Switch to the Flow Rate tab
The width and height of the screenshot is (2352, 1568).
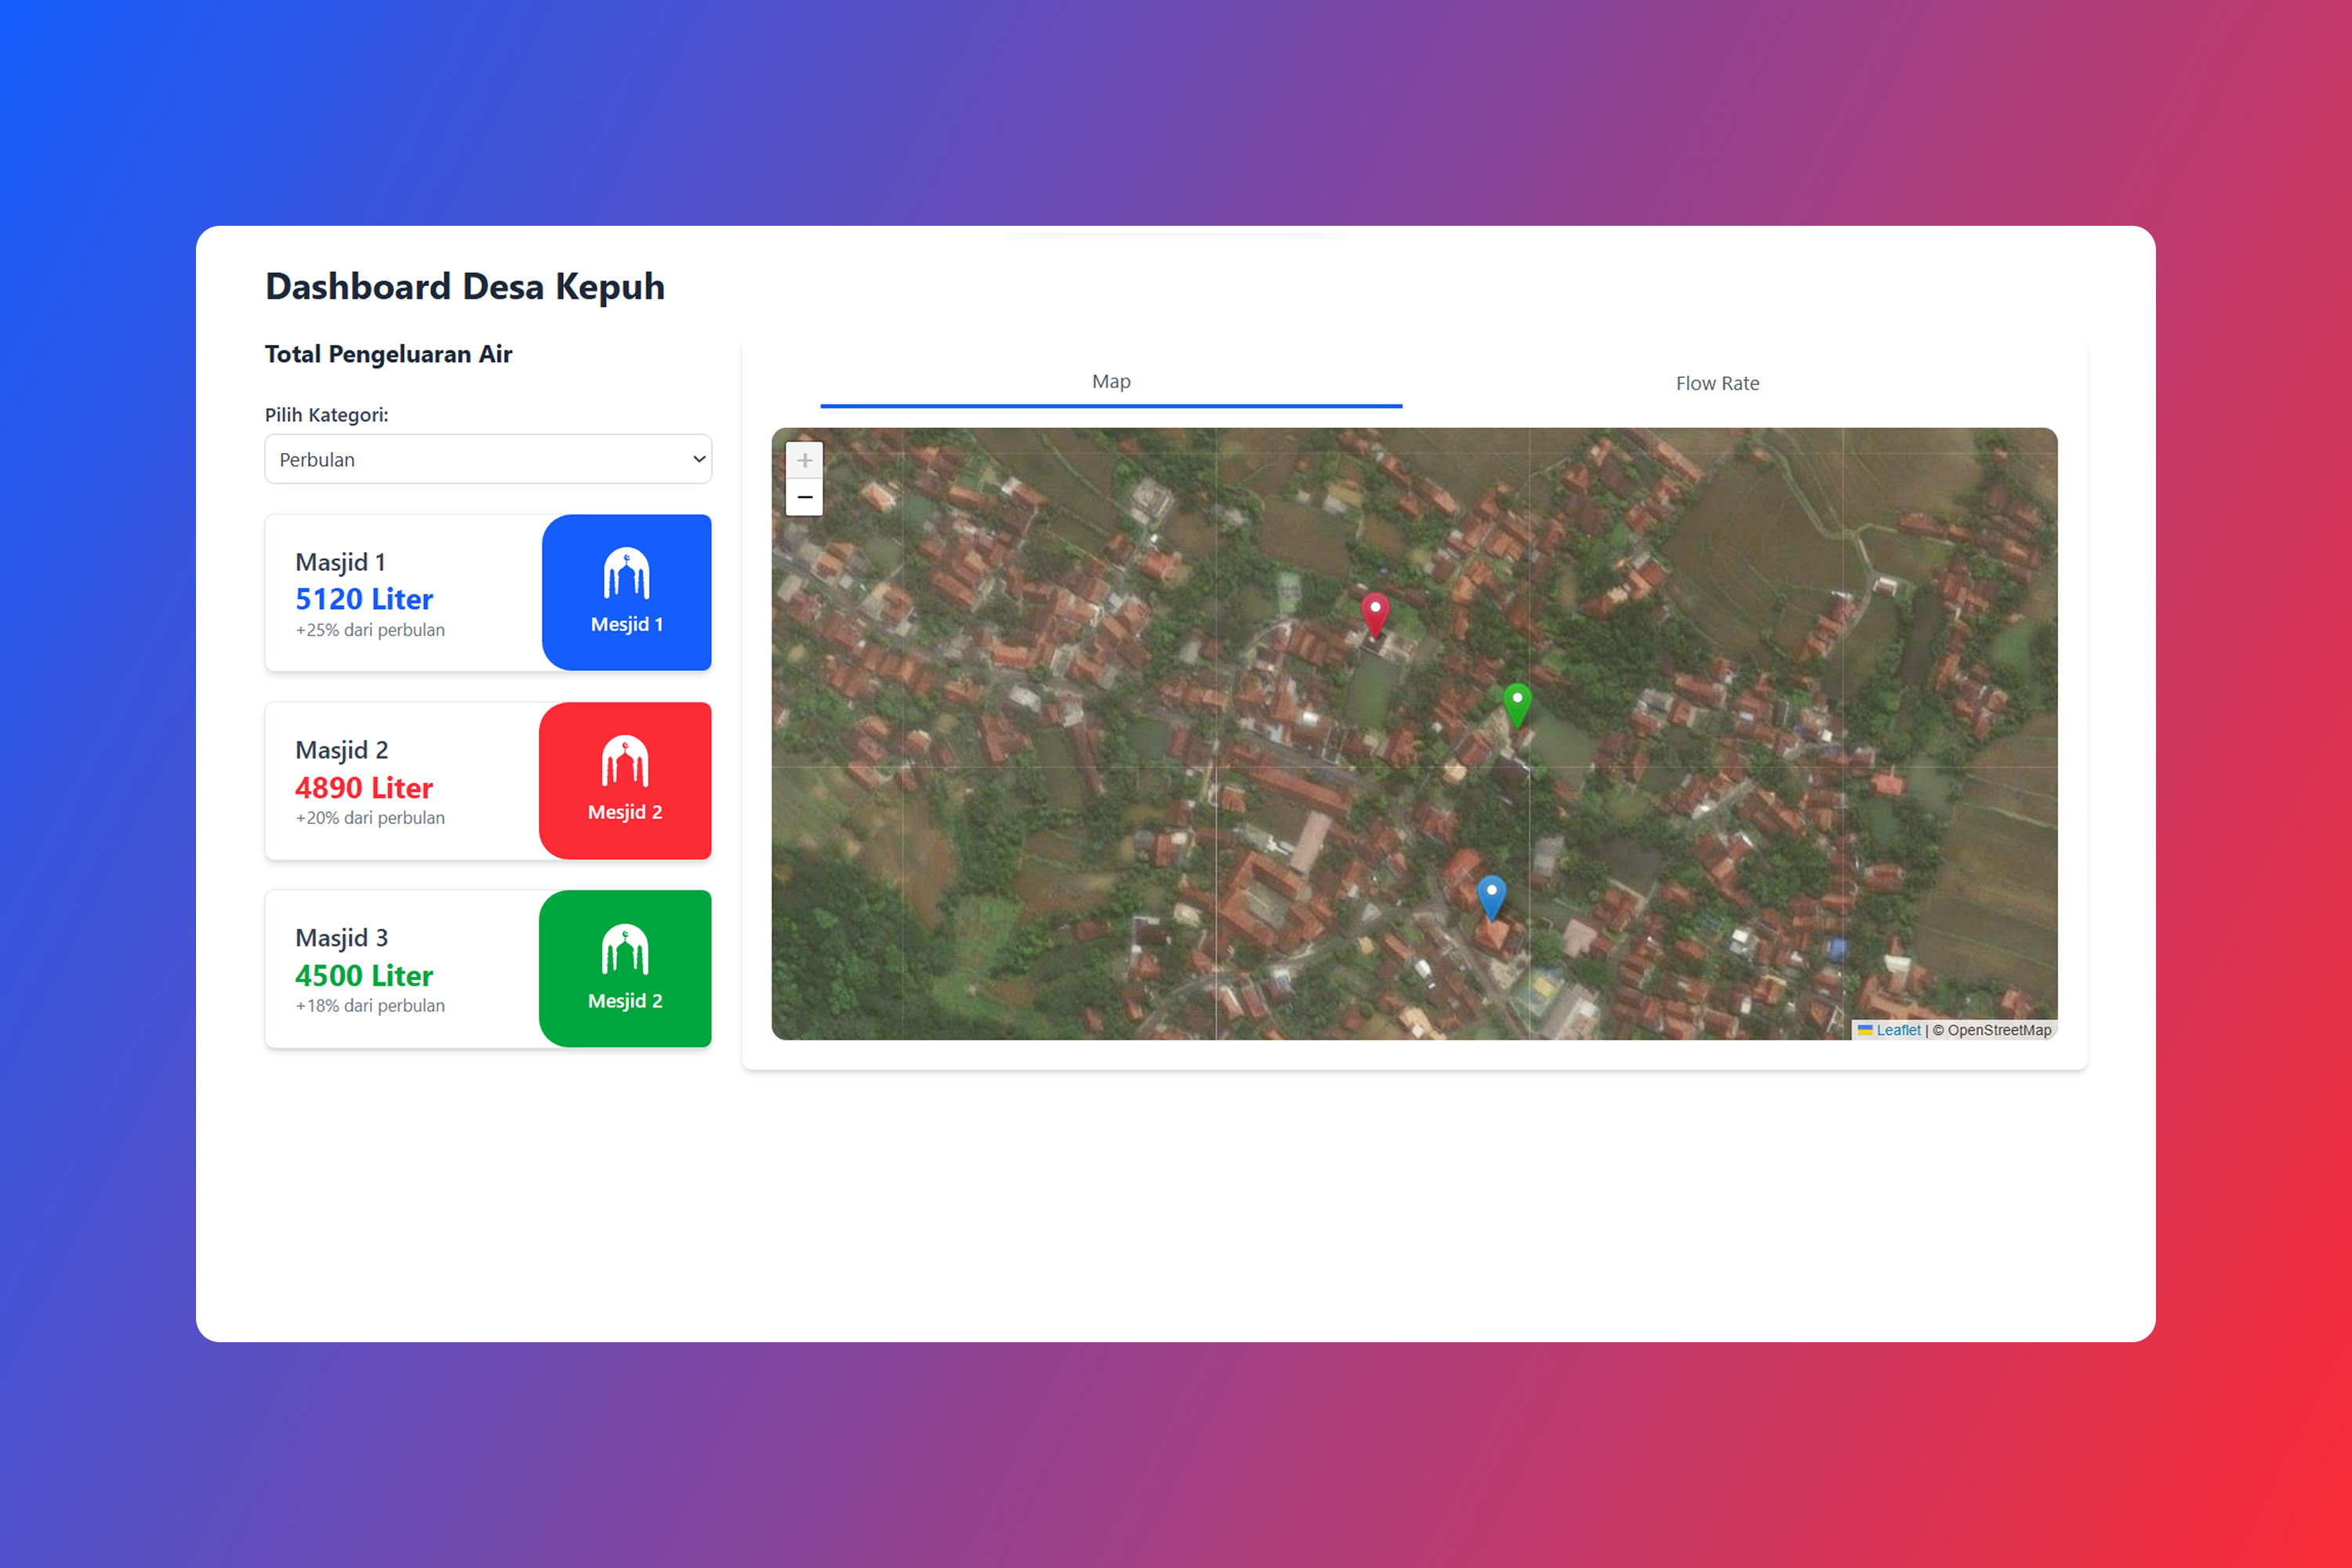[x=1717, y=383]
